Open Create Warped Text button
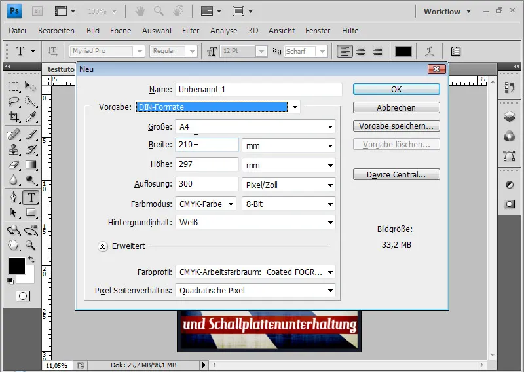Viewport: 524px width, 372px height. pos(430,51)
